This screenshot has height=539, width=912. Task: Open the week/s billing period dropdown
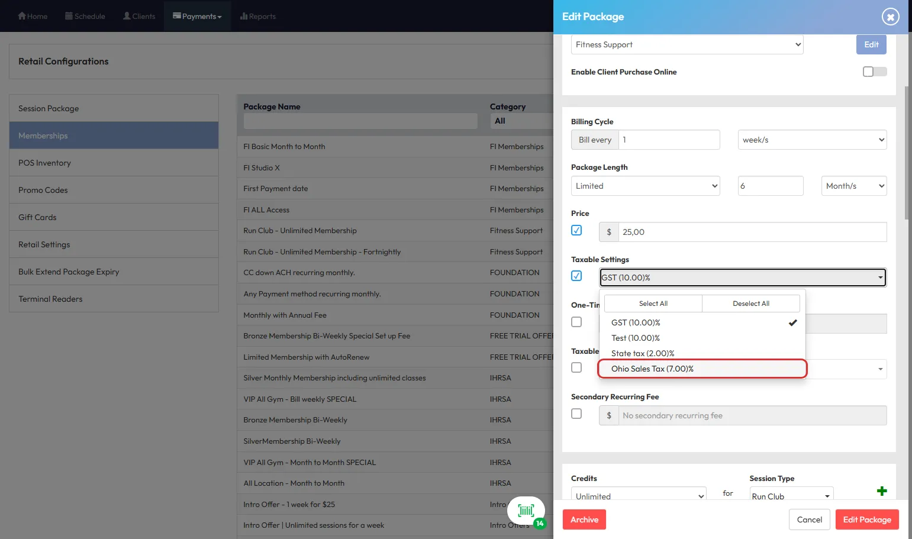click(x=812, y=140)
